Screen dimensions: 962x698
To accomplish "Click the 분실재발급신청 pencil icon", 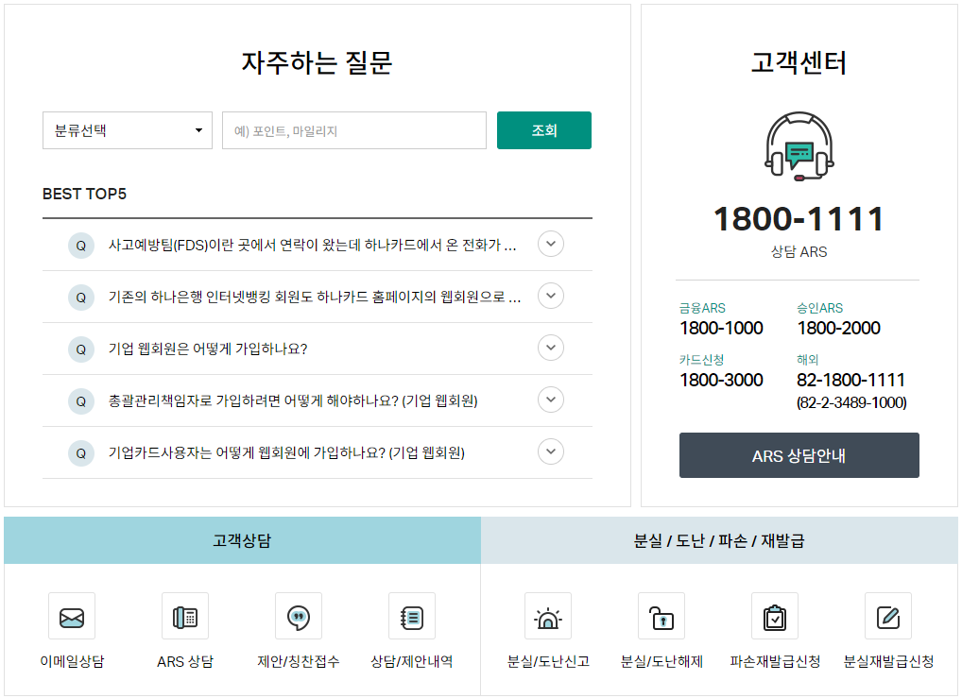I will (887, 616).
